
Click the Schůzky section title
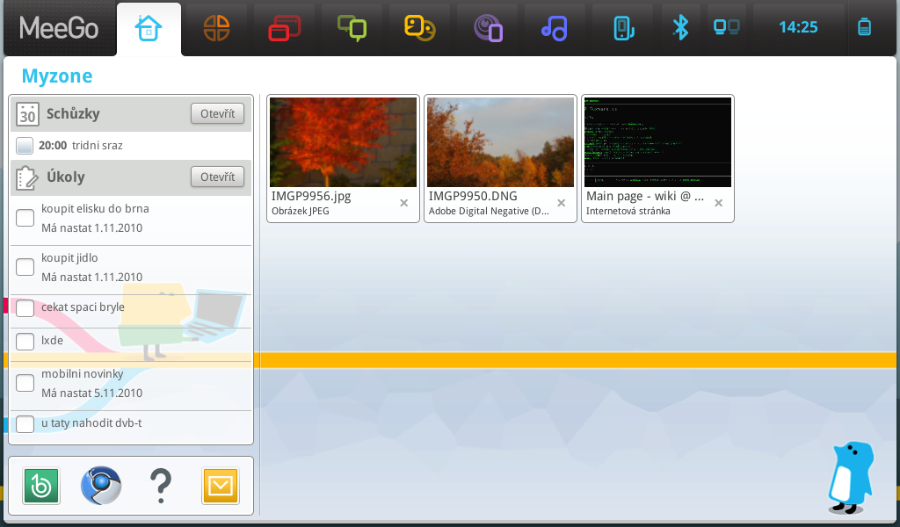tap(73, 113)
